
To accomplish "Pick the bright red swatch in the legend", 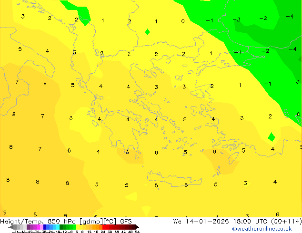I will 104,227.
